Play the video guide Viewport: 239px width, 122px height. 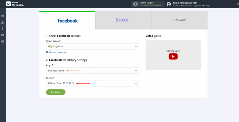(x=173, y=57)
